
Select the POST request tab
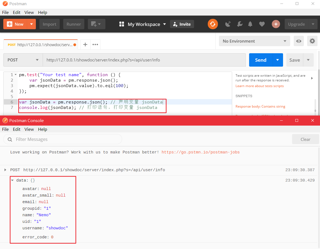[41, 44]
